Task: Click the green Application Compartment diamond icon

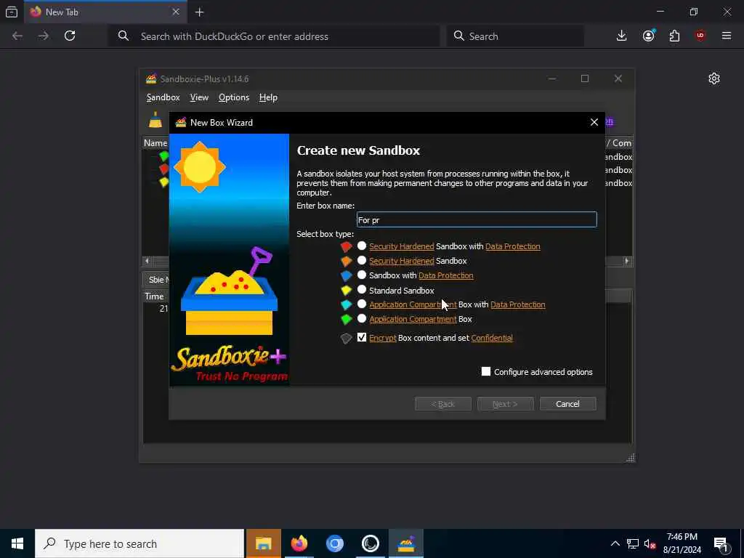Action: click(x=347, y=320)
